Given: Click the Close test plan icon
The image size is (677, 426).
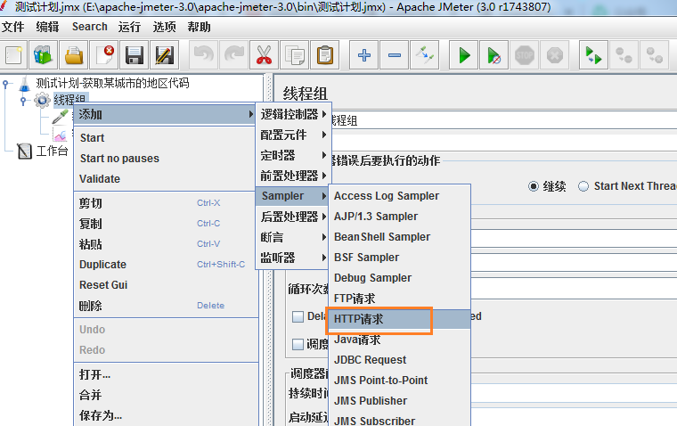Looking at the screenshot, I should pyautogui.click(x=104, y=55).
